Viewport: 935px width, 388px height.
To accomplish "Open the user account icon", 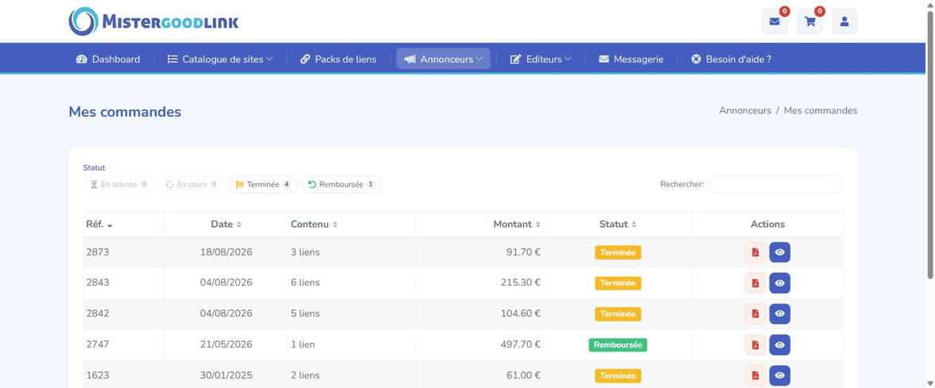I will (x=844, y=21).
